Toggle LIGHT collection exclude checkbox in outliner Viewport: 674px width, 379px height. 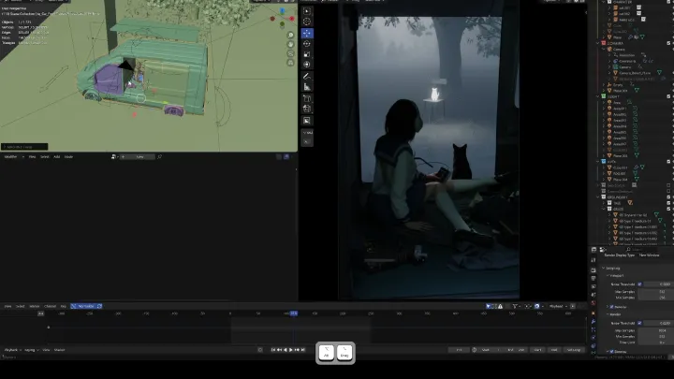pyautogui.click(x=668, y=96)
